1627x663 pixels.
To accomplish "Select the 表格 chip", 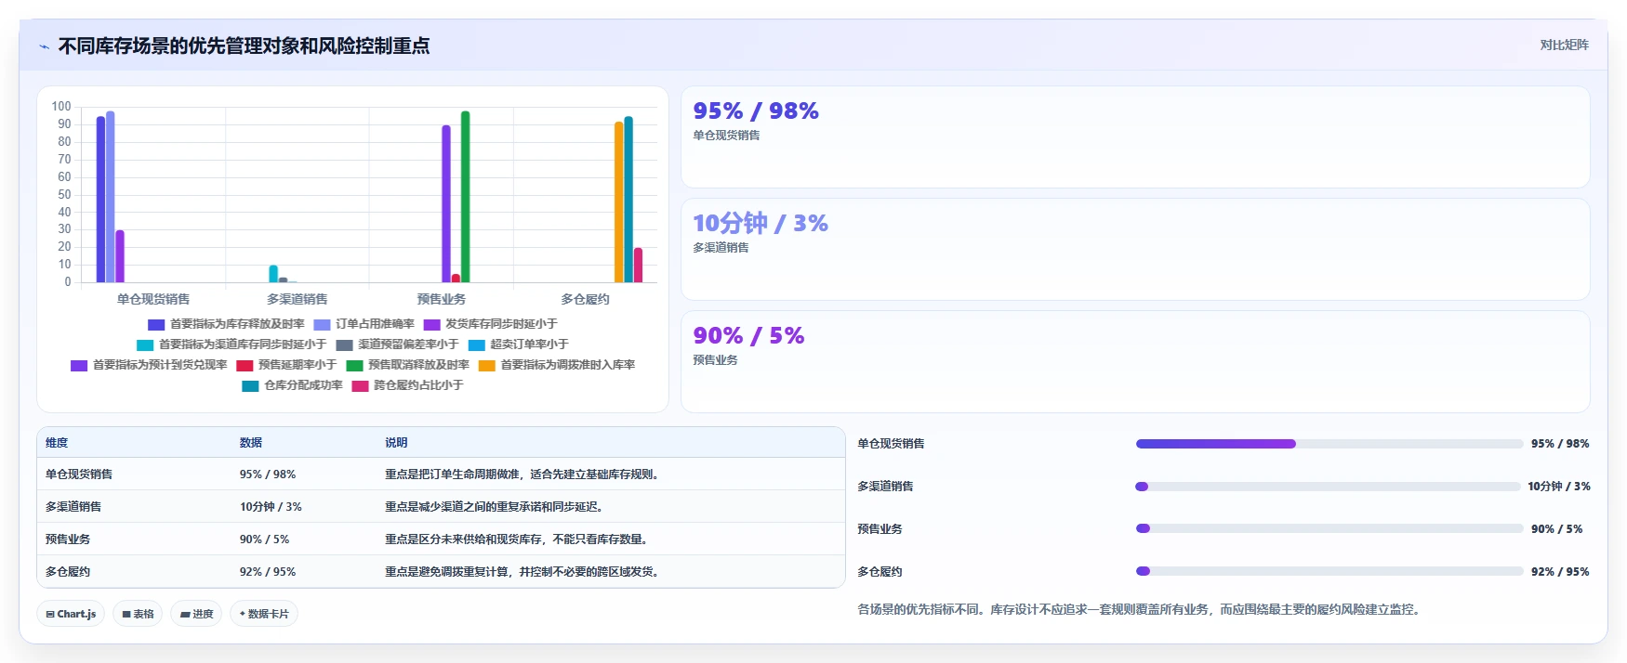I will point(138,614).
